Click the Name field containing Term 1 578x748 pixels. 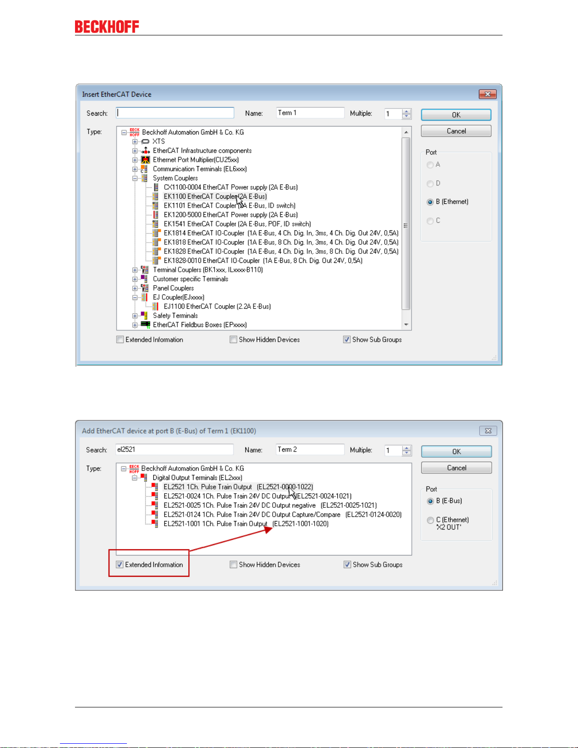coord(310,113)
